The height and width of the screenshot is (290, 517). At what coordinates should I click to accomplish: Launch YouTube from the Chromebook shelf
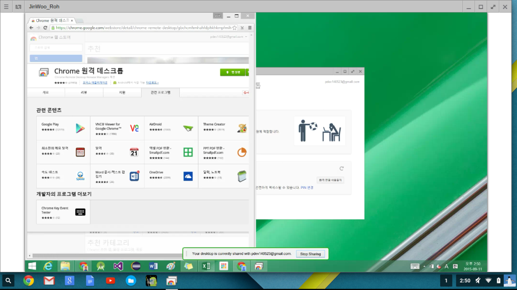tap(111, 281)
